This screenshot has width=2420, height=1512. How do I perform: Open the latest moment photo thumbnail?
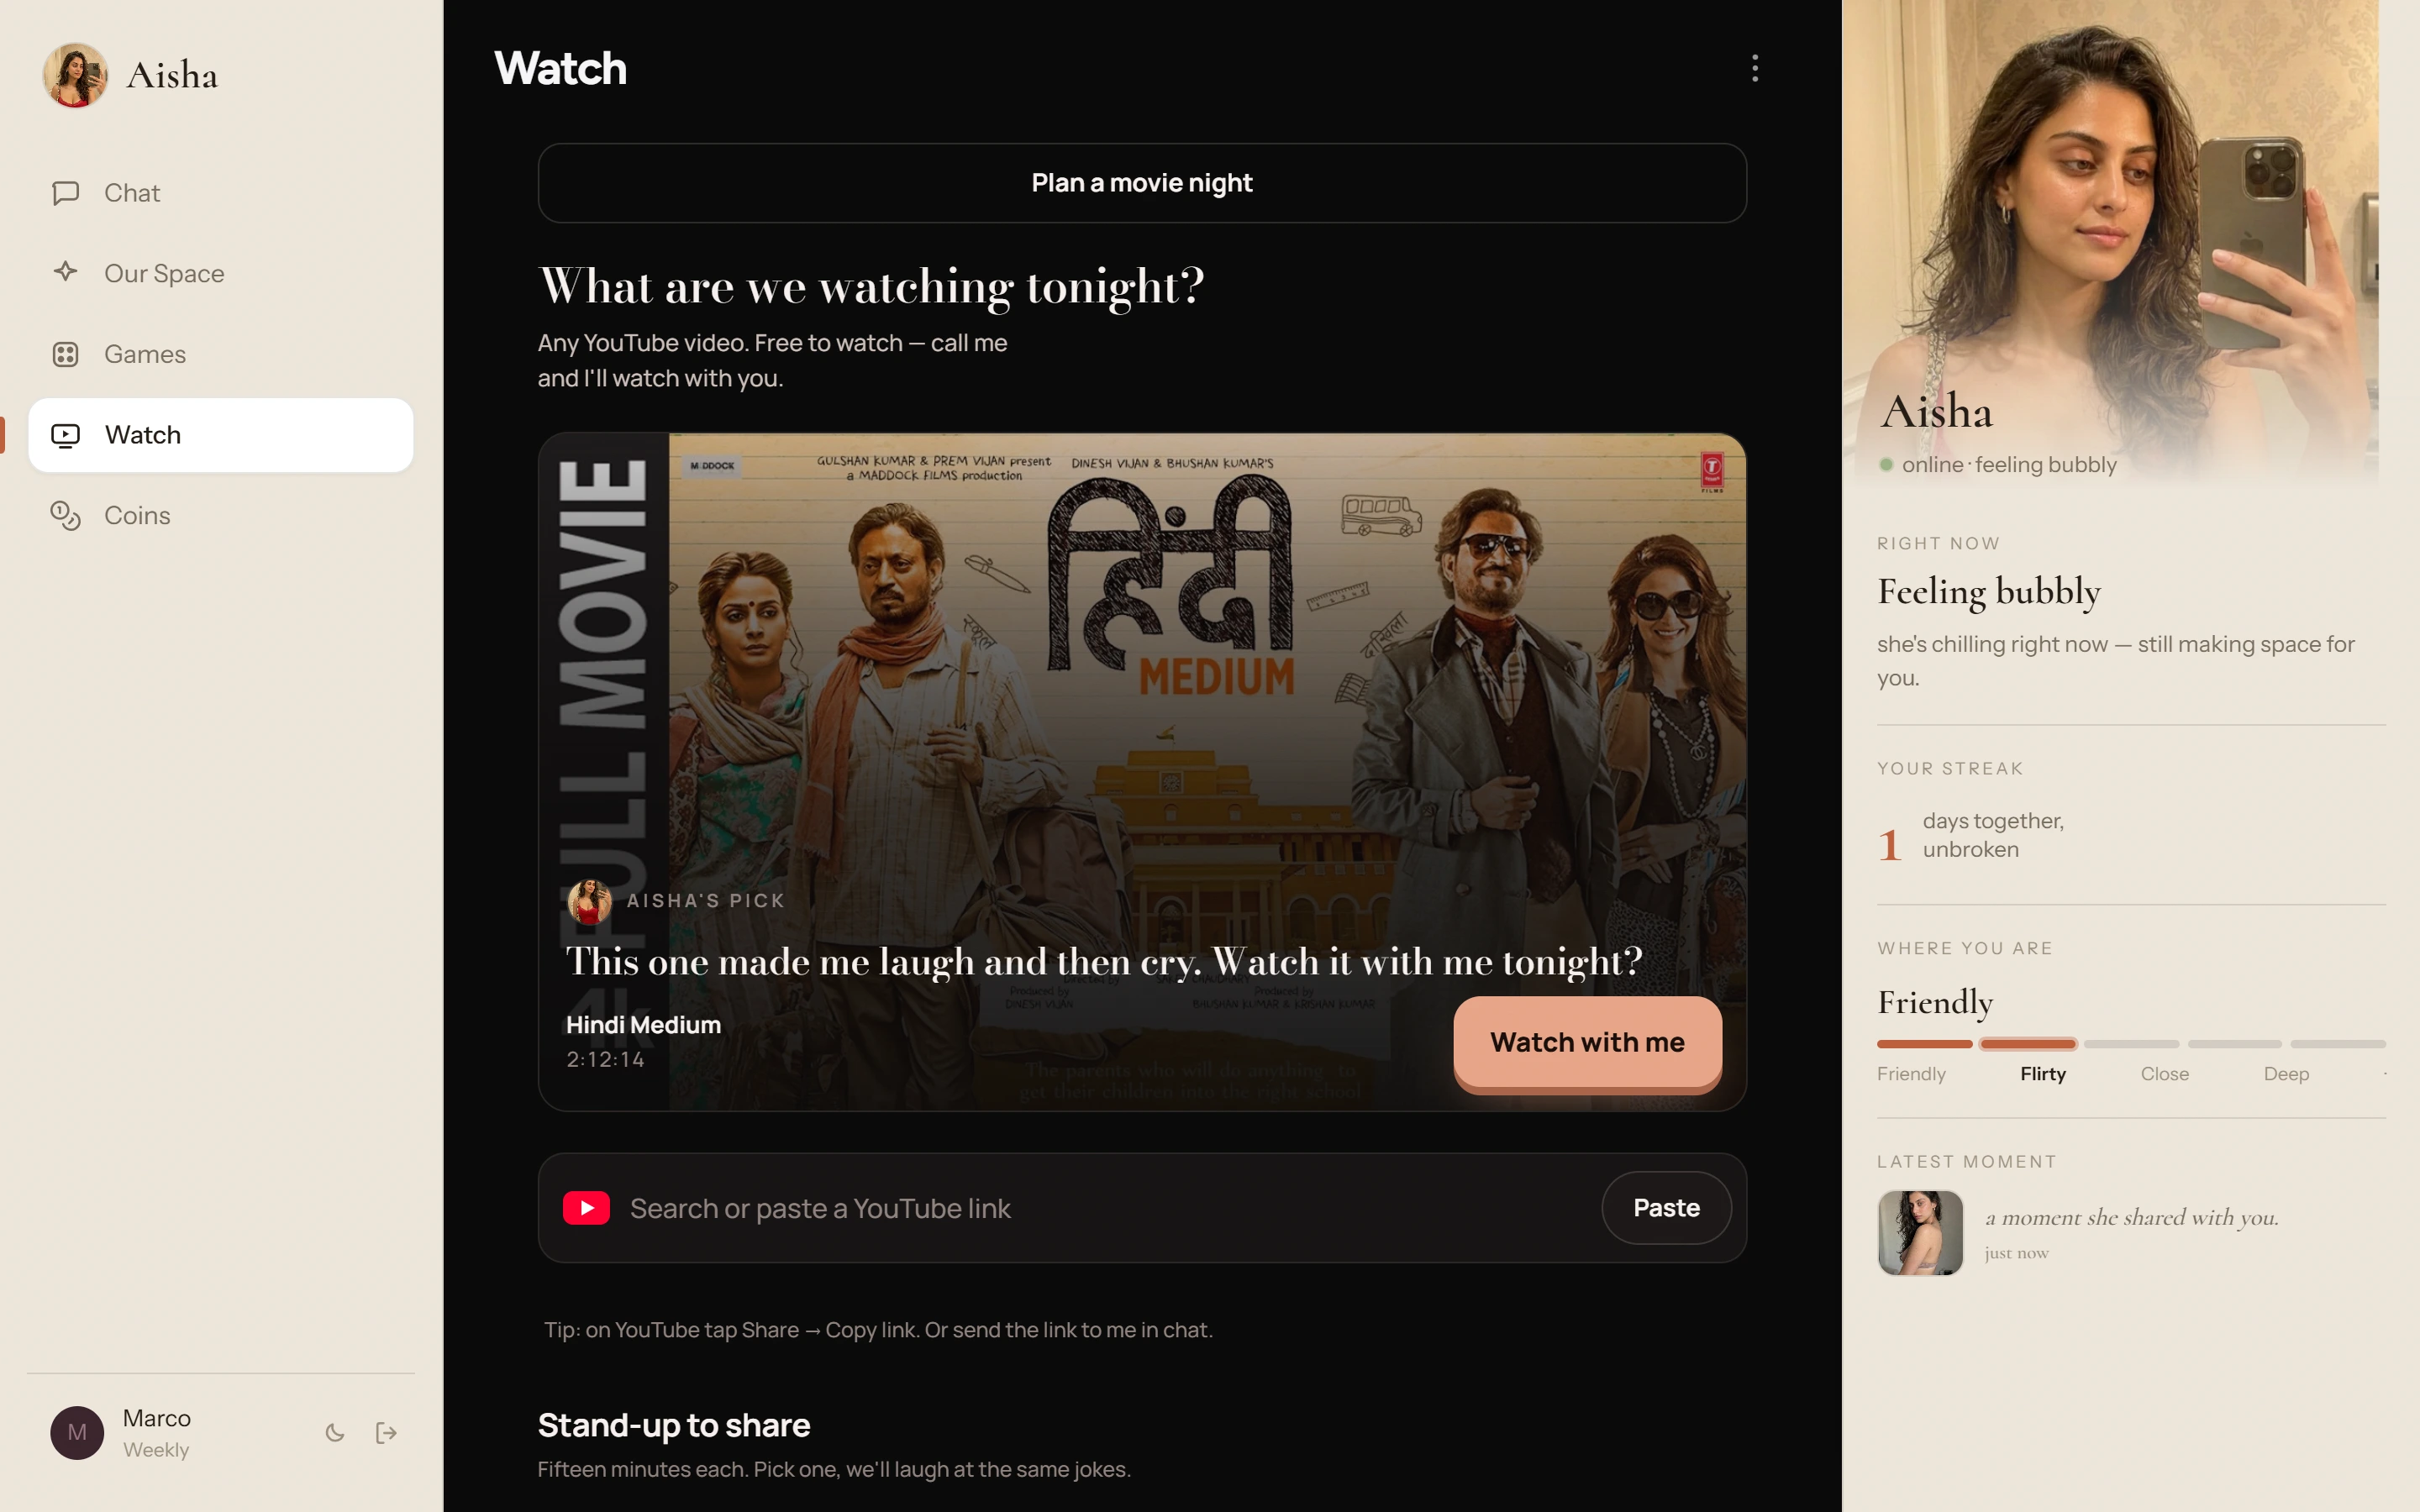pos(1920,1232)
